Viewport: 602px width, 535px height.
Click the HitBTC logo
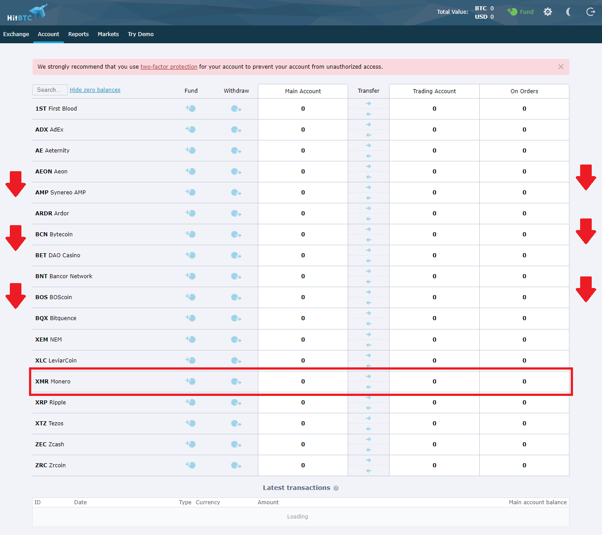click(x=27, y=12)
